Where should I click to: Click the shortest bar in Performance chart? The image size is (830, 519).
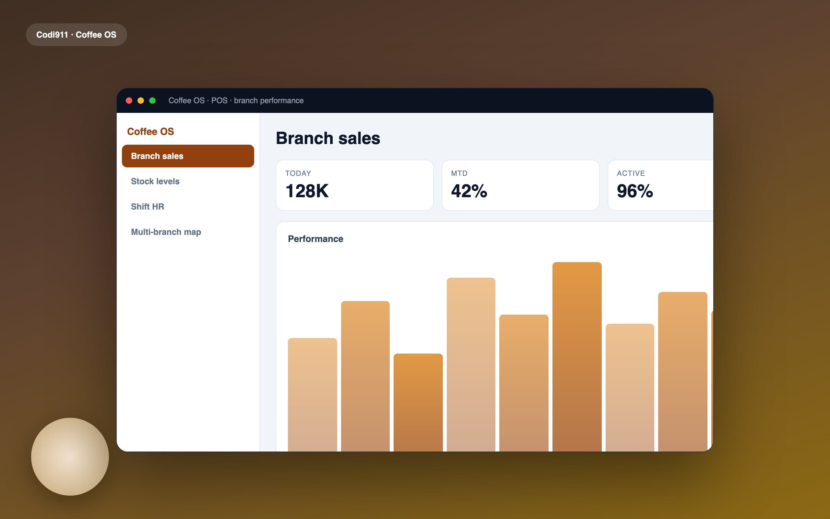click(x=418, y=402)
